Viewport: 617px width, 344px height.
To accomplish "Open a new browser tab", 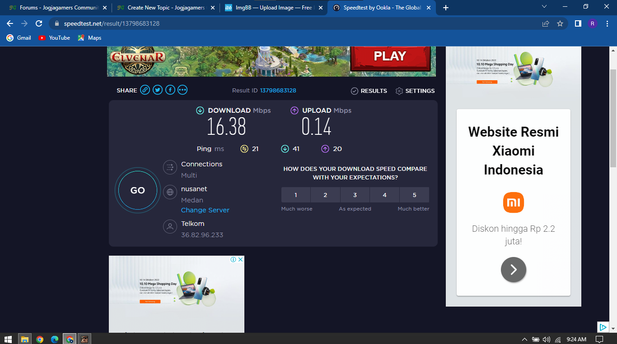I will coord(446,8).
